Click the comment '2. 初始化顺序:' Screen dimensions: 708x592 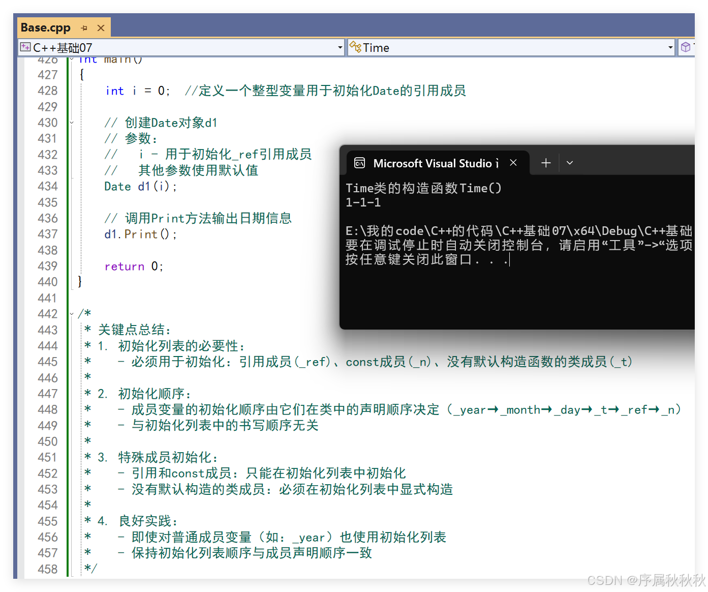[x=145, y=394]
